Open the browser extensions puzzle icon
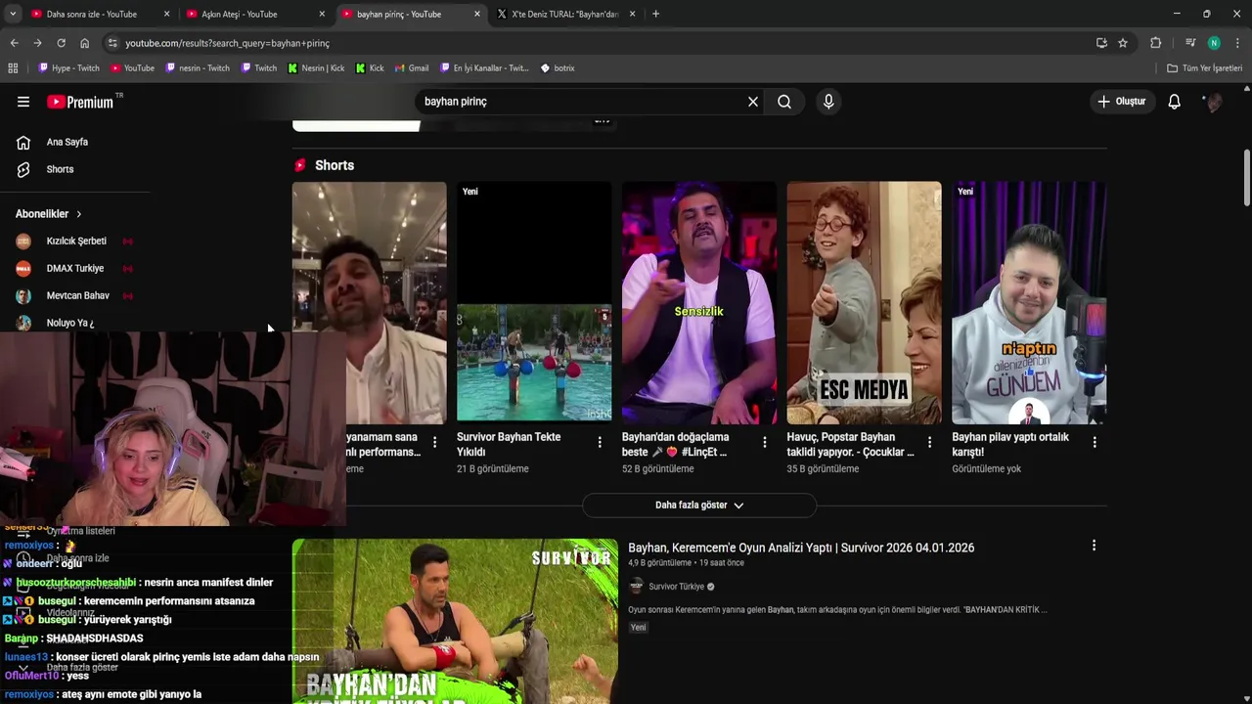This screenshot has height=704, width=1252. [1155, 43]
